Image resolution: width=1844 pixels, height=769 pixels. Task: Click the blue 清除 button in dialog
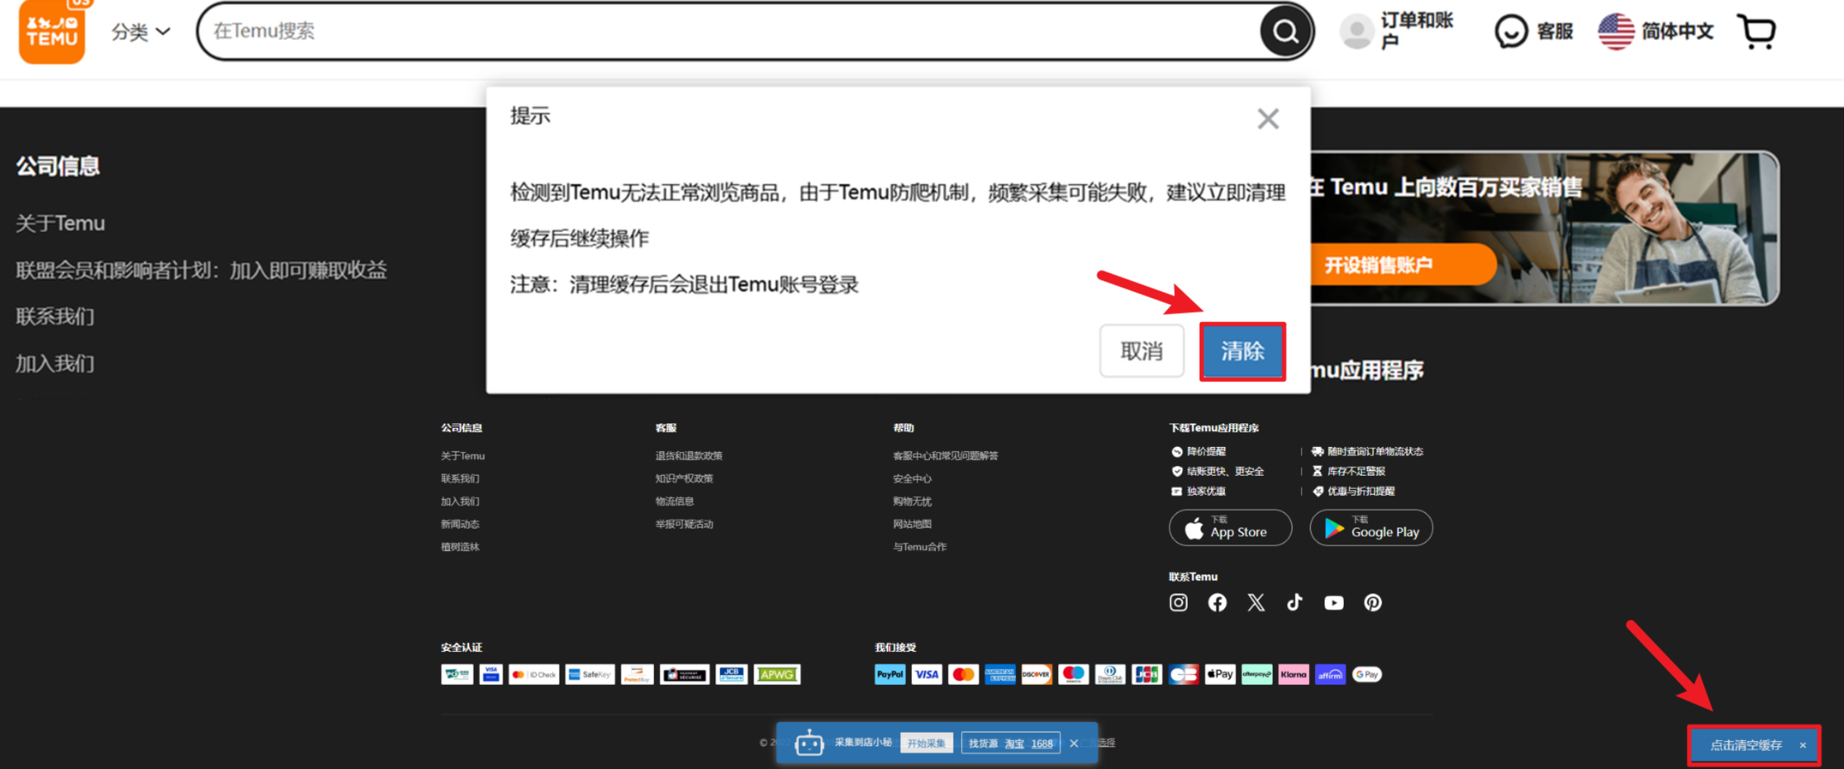[1241, 351]
